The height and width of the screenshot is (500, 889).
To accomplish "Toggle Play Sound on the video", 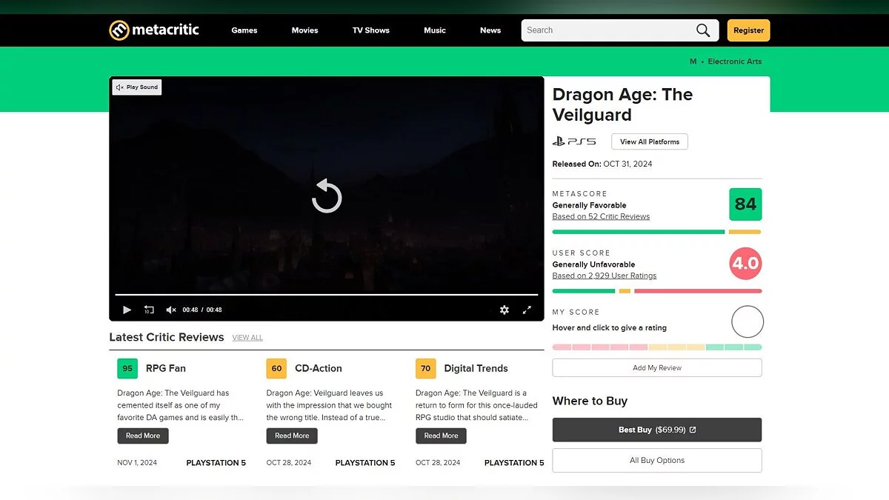I will pos(137,87).
